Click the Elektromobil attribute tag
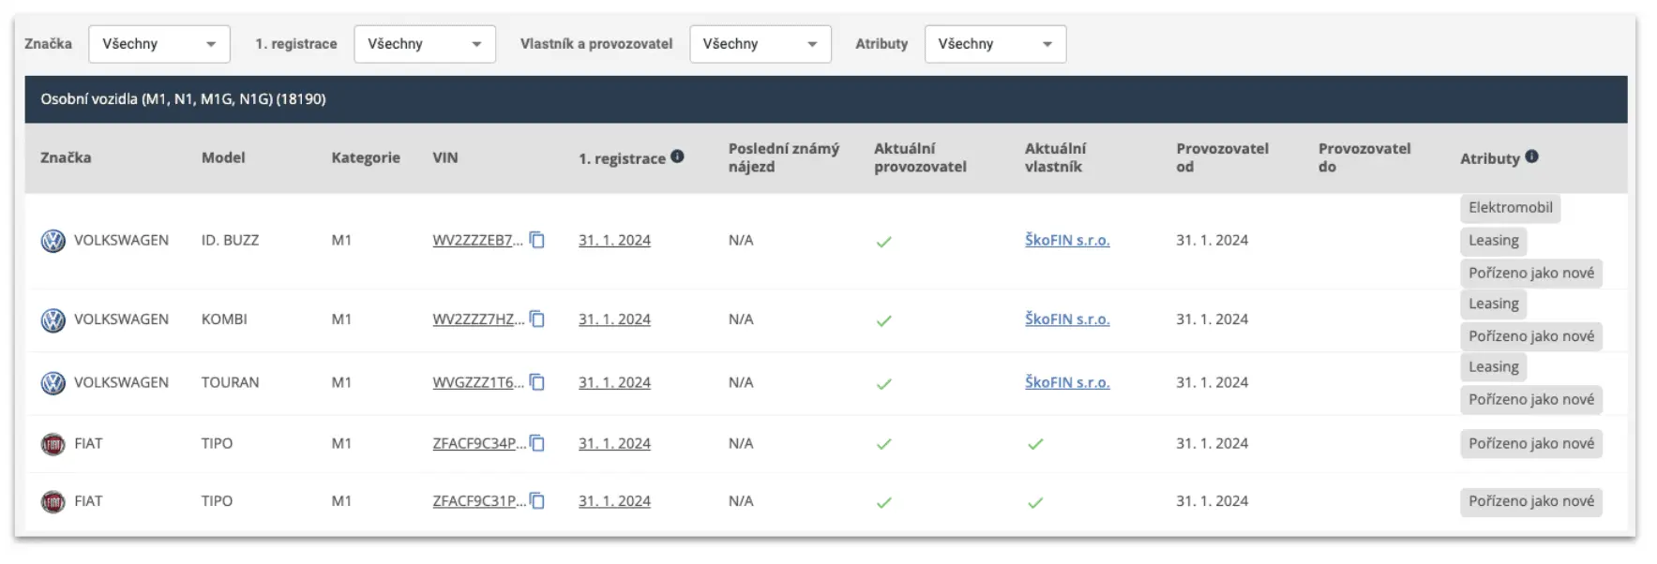Viewport: 1657px width, 564px height. [1510, 208]
